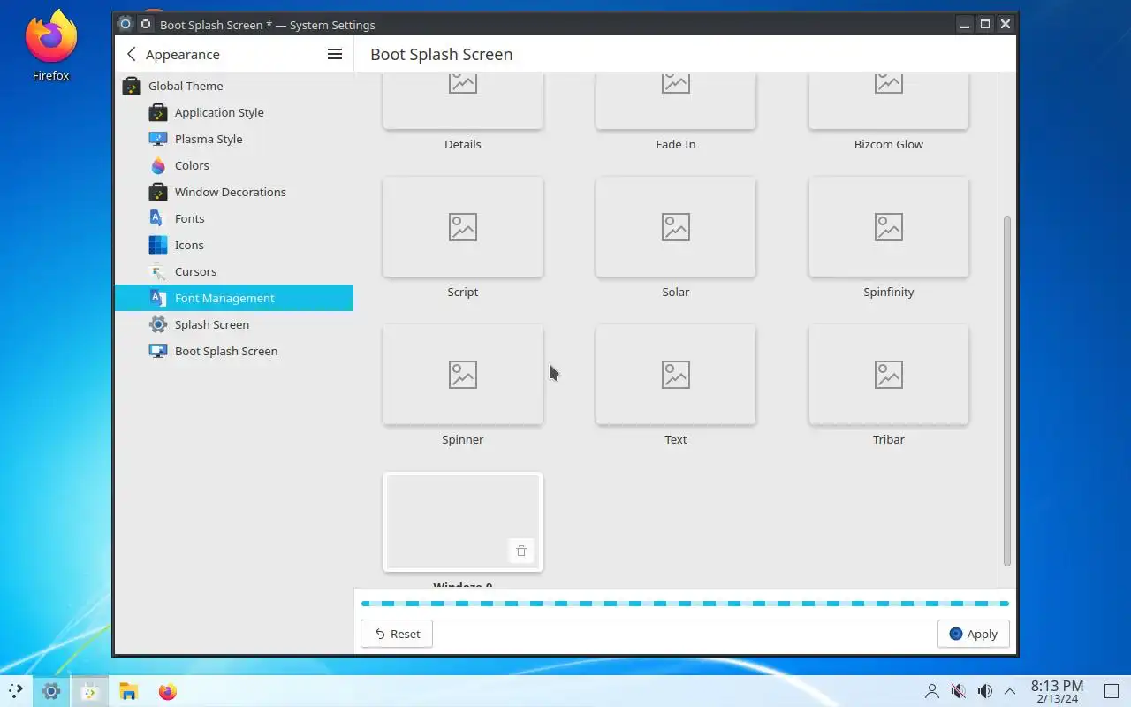Select Plasma Style in sidebar
The height and width of the screenshot is (707, 1131).
tap(234, 139)
